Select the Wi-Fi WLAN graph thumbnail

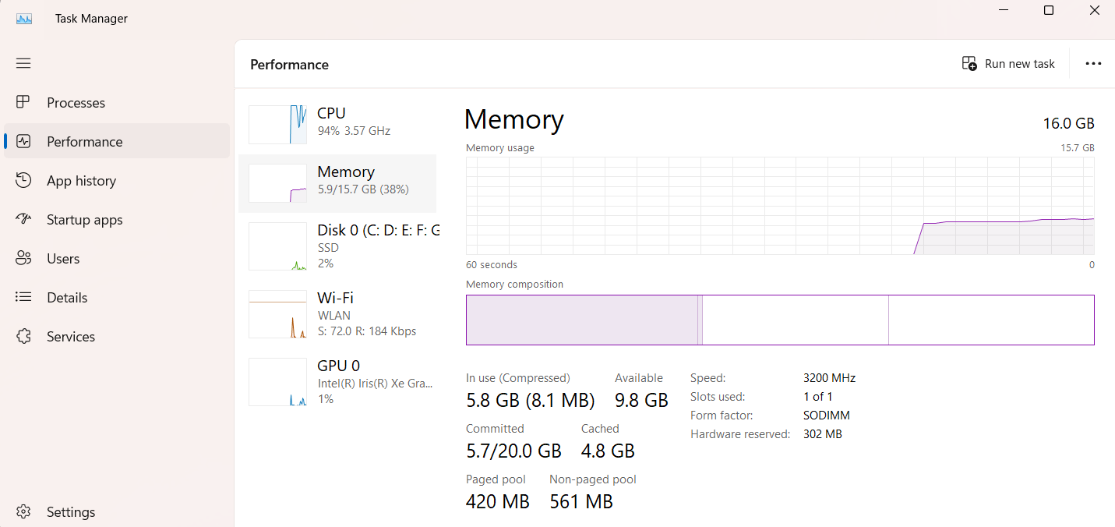click(277, 314)
